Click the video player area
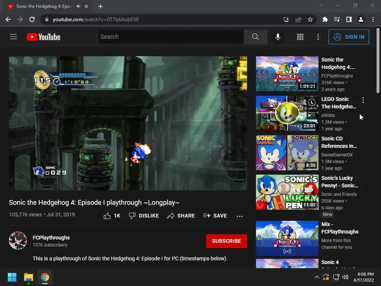The image size is (381, 286). coord(128,123)
